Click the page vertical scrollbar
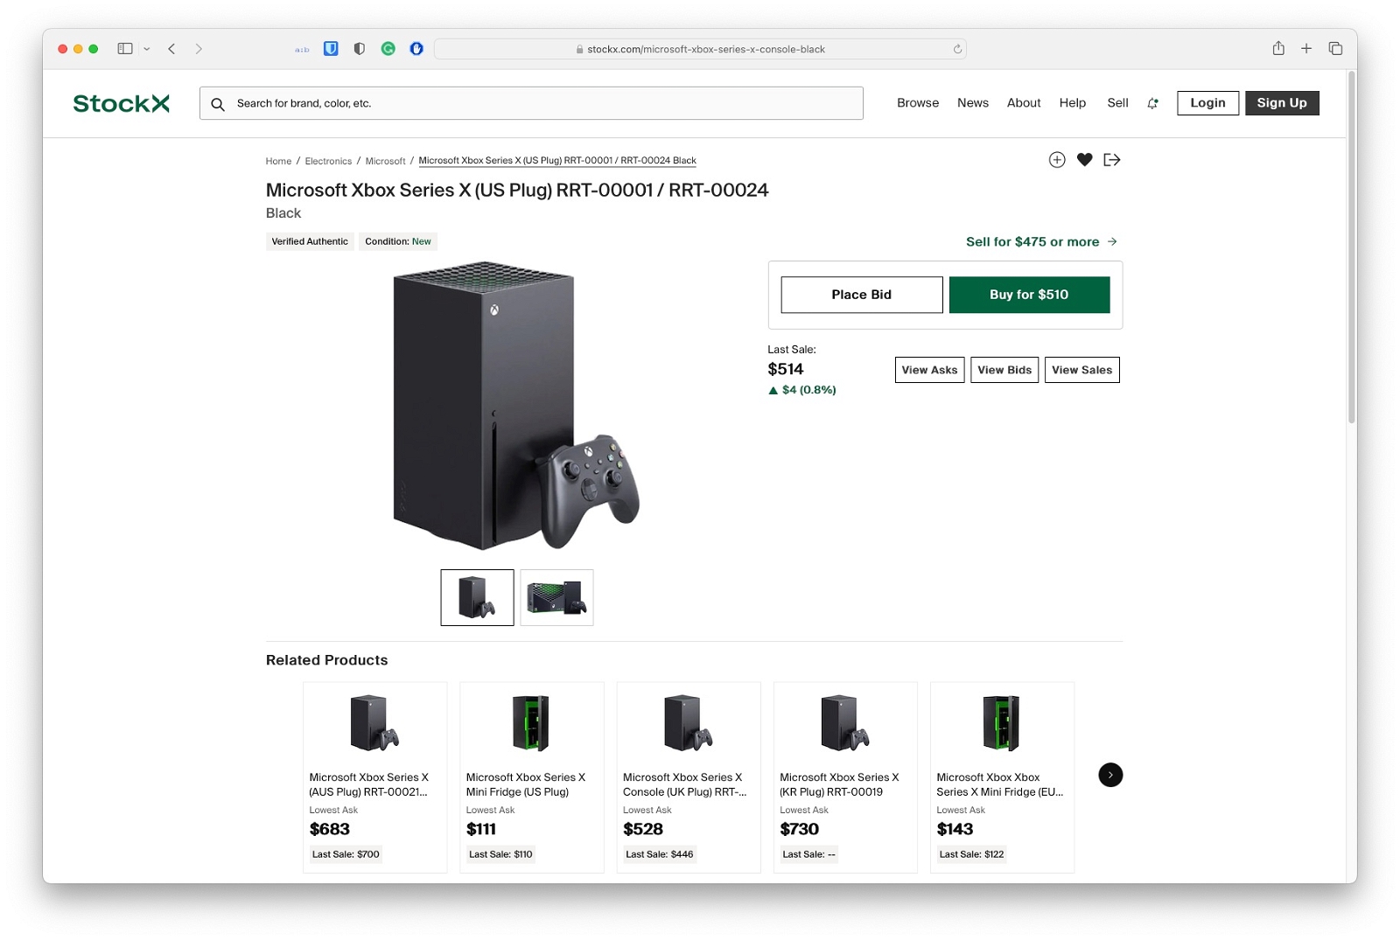 1352,247
